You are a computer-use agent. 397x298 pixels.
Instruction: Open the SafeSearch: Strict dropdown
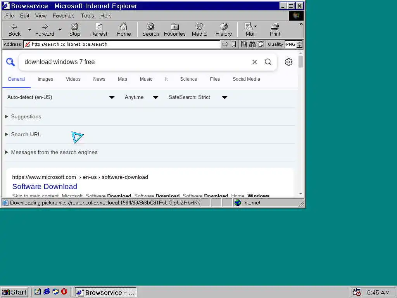click(198, 97)
